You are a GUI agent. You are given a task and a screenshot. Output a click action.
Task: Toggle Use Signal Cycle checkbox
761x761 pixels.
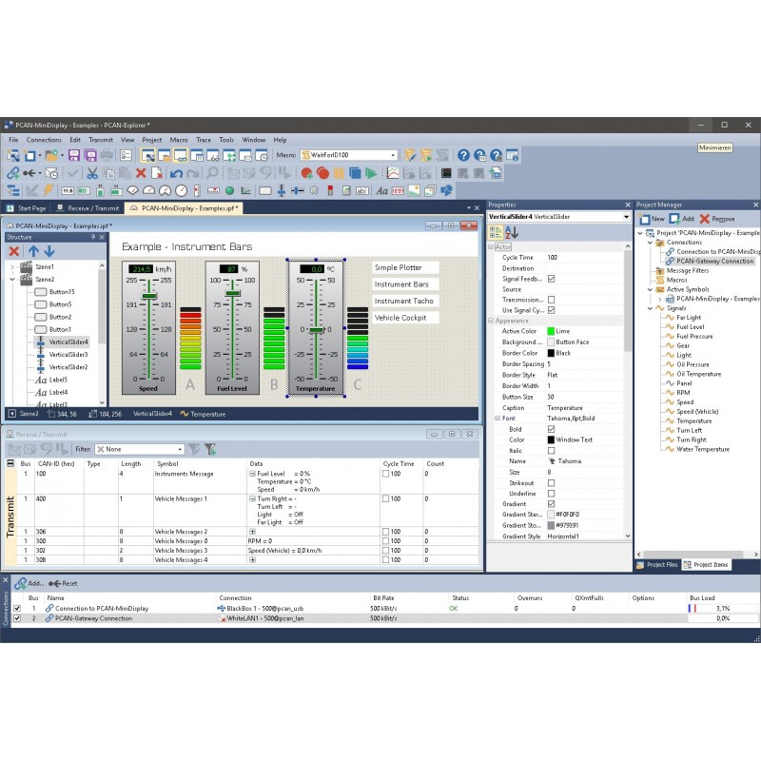click(x=552, y=310)
